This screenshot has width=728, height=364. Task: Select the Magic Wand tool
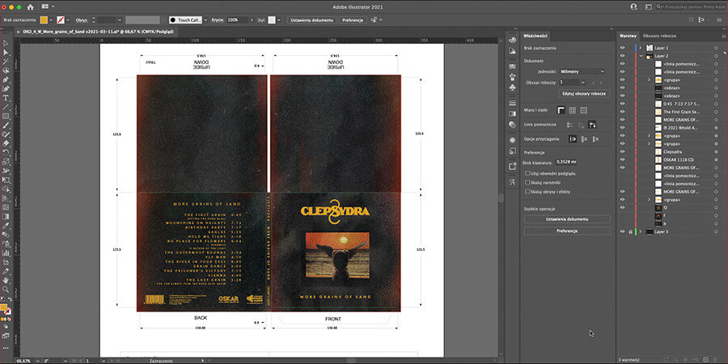(x=6, y=61)
